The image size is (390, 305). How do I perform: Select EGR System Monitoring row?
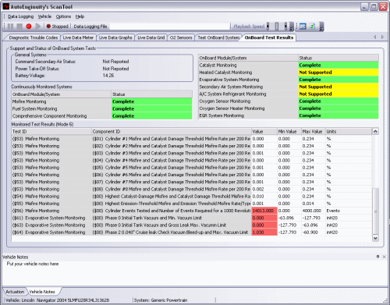point(289,115)
